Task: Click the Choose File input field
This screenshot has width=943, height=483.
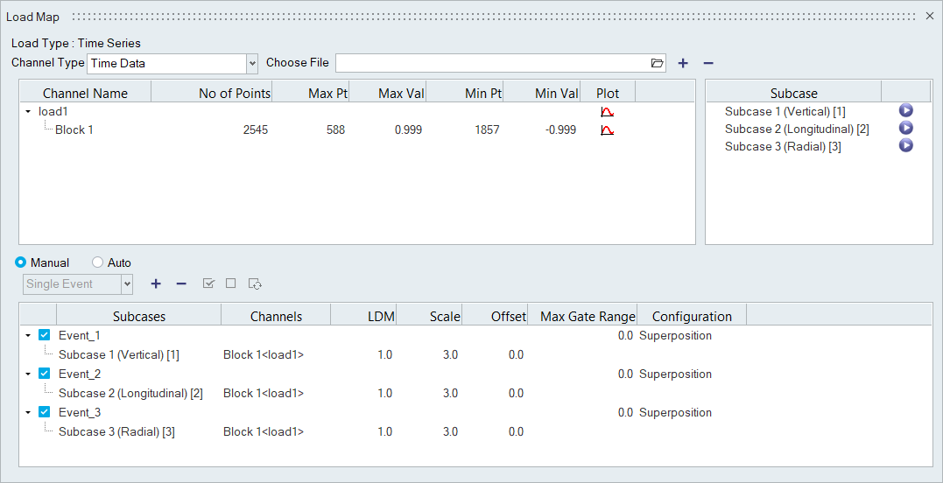Action: 490,63
